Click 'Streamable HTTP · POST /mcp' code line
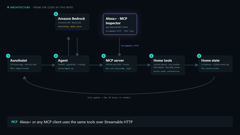 click(119, 31)
